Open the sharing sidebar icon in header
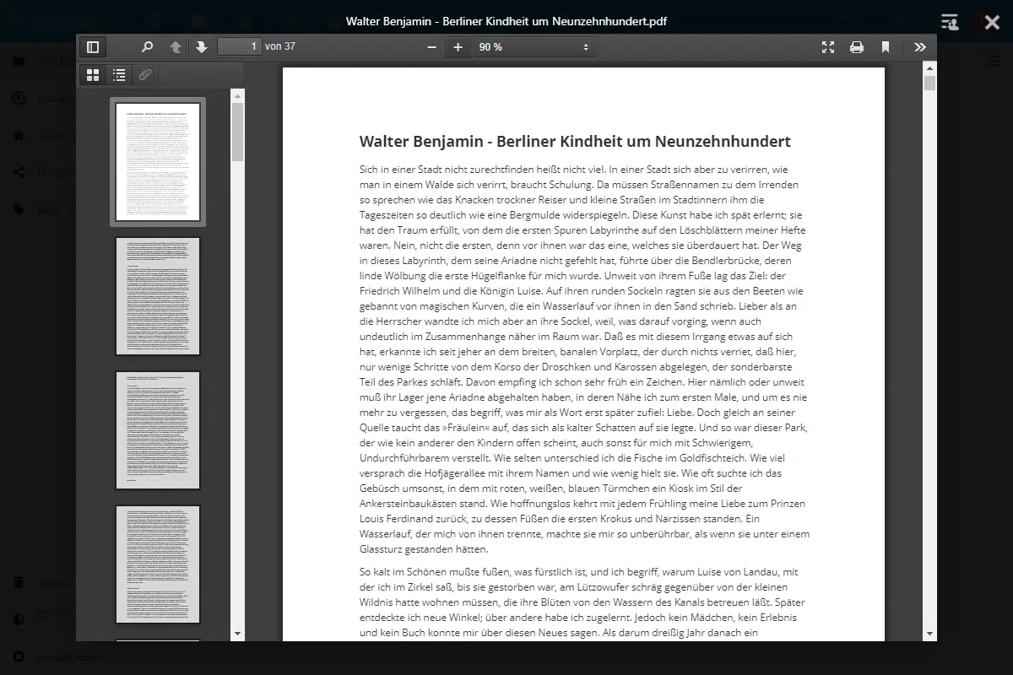The height and width of the screenshot is (675, 1013). 951,22
